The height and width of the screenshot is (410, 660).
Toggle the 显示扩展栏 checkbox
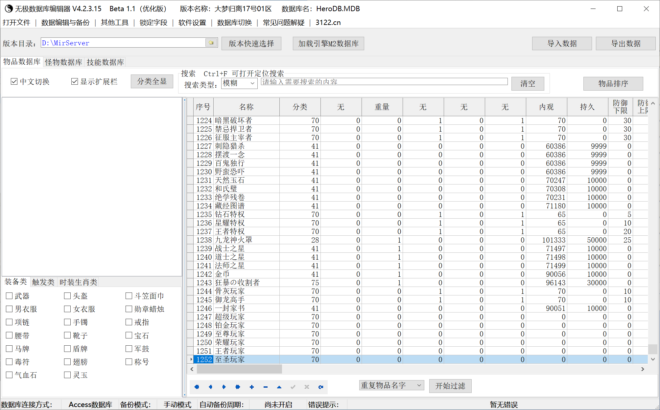coord(75,81)
